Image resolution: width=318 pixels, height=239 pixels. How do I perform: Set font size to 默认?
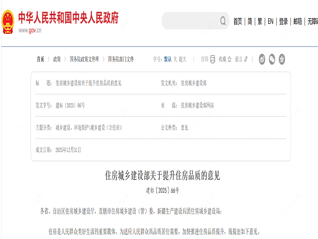click(168, 59)
